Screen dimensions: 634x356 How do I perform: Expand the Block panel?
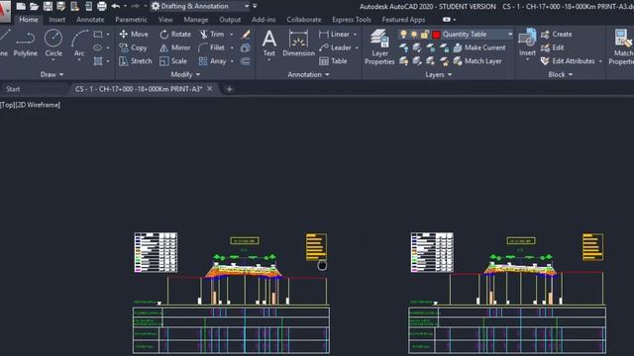(x=561, y=75)
